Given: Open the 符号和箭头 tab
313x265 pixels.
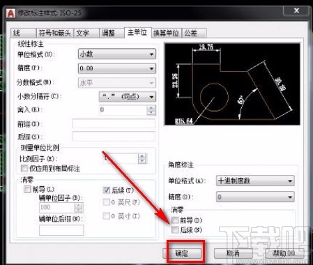Looking at the screenshot, I should 55,33.
